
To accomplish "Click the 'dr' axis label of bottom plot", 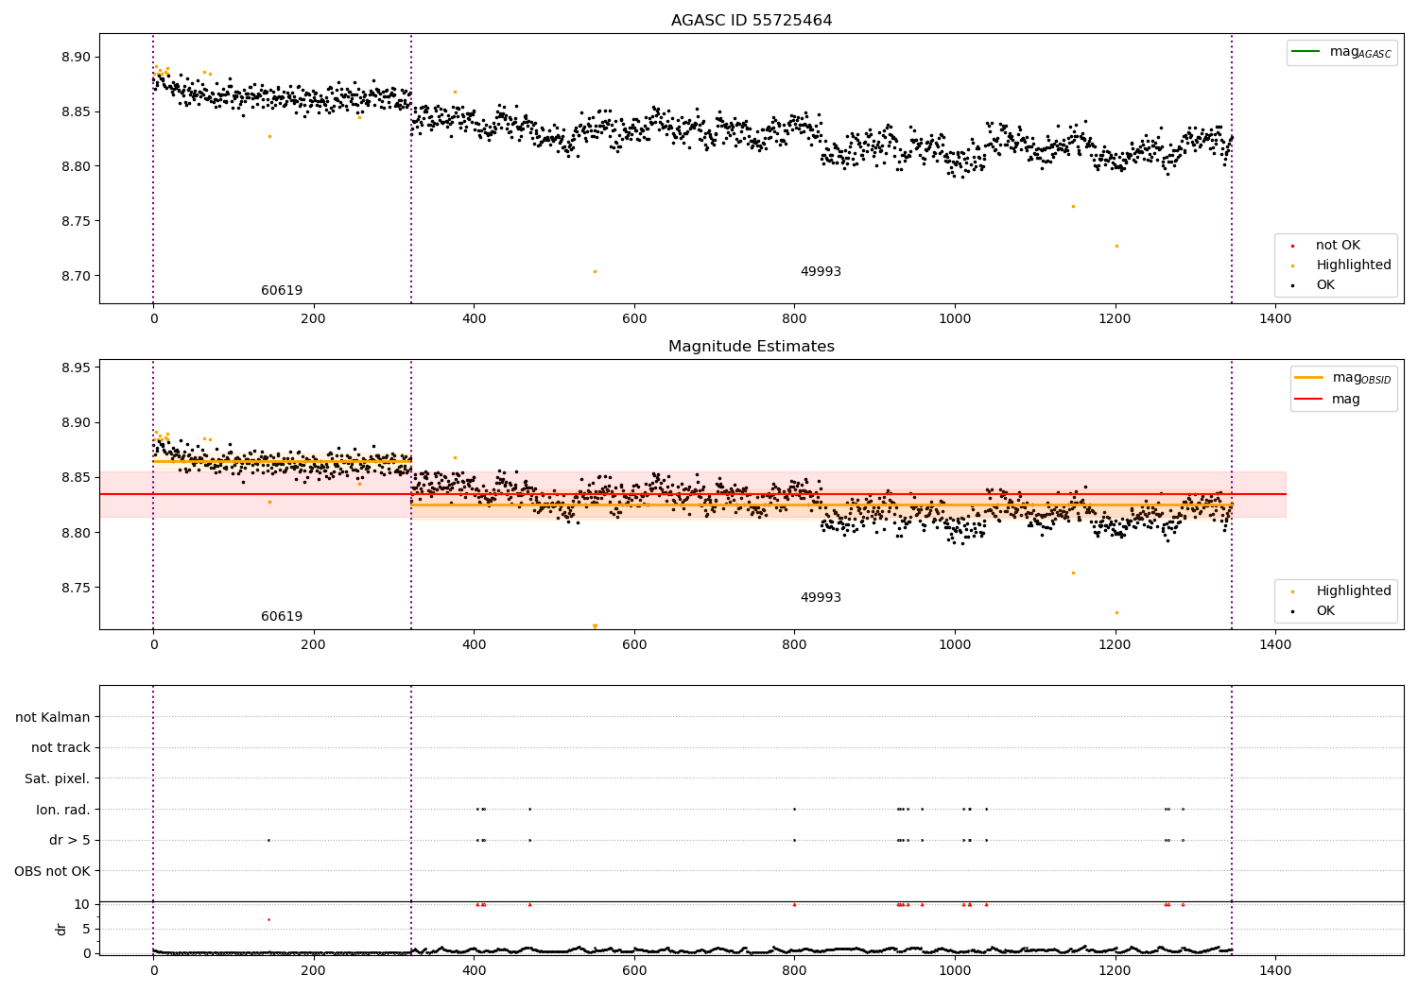I will pyautogui.click(x=61, y=929).
